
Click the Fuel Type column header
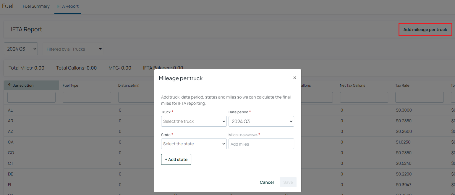70,86
